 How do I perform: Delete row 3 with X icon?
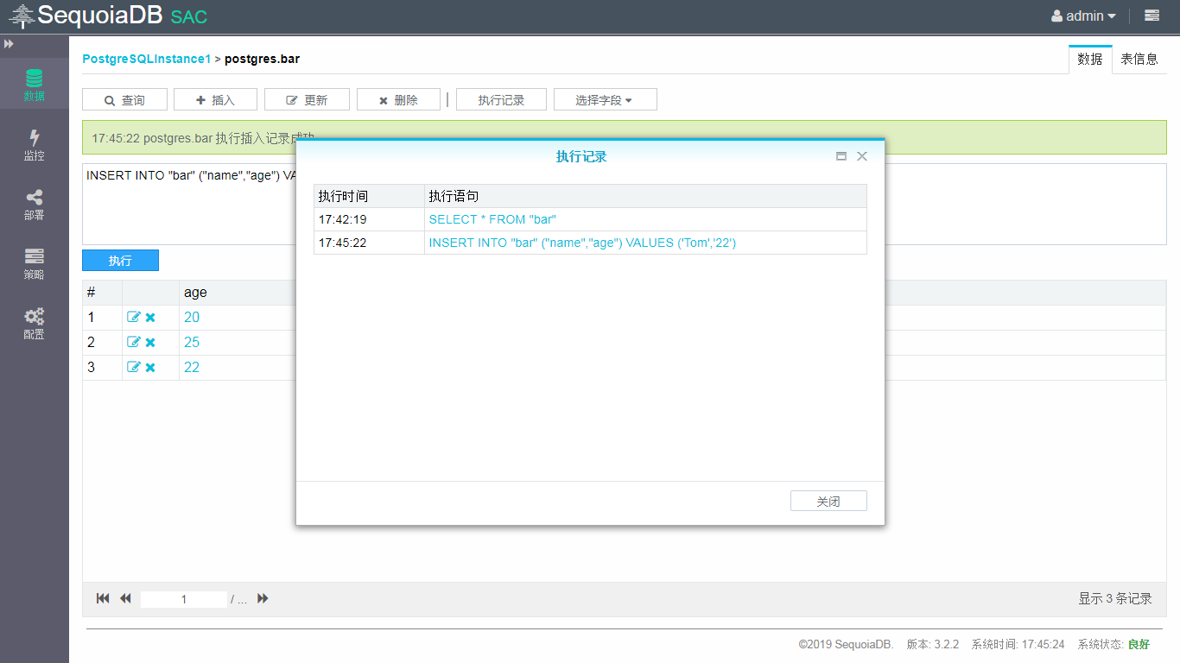coord(150,367)
